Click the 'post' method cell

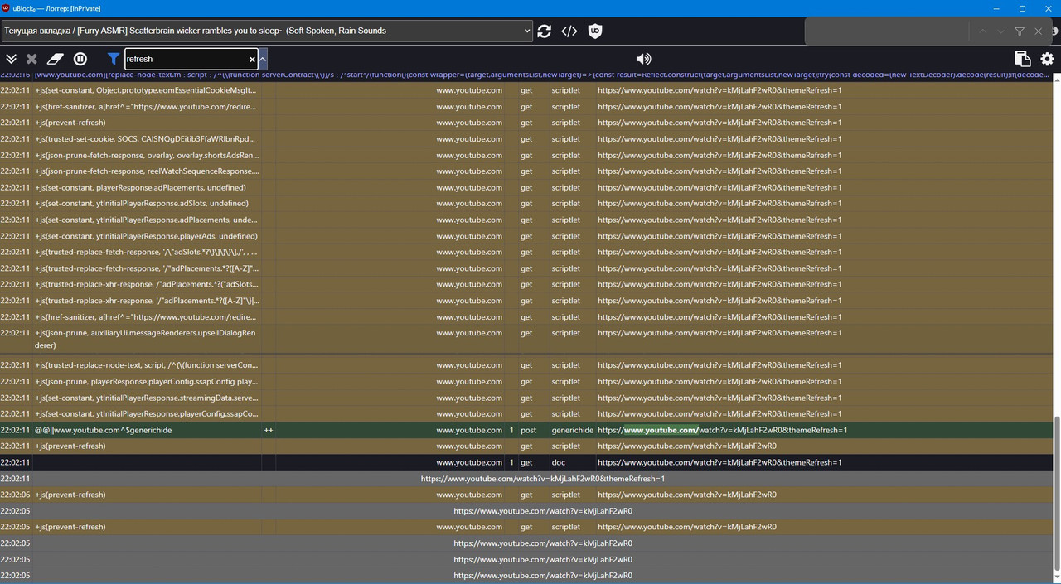[x=528, y=430]
